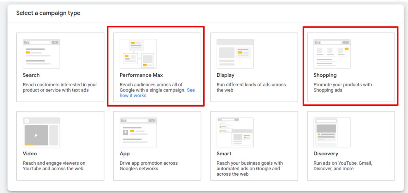Pick the 'Video' campaign title
This screenshot has width=408, height=193.
(30, 154)
